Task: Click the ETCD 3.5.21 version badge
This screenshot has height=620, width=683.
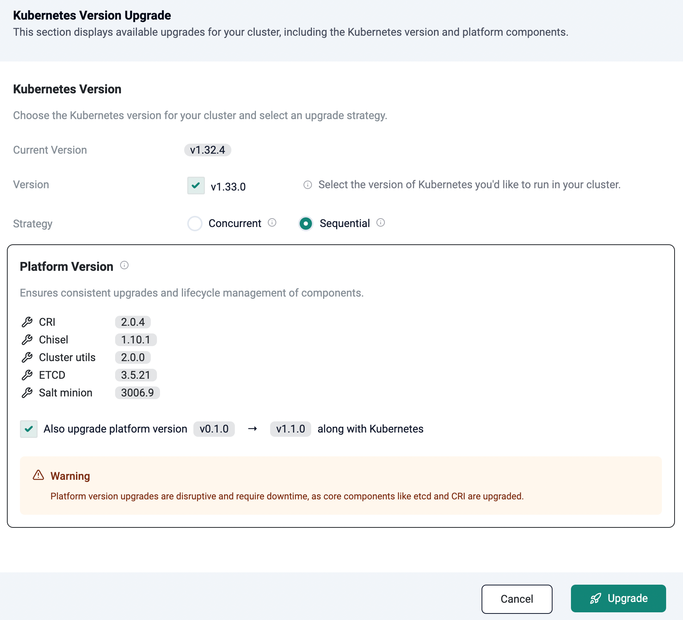Action: click(x=136, y=375)
